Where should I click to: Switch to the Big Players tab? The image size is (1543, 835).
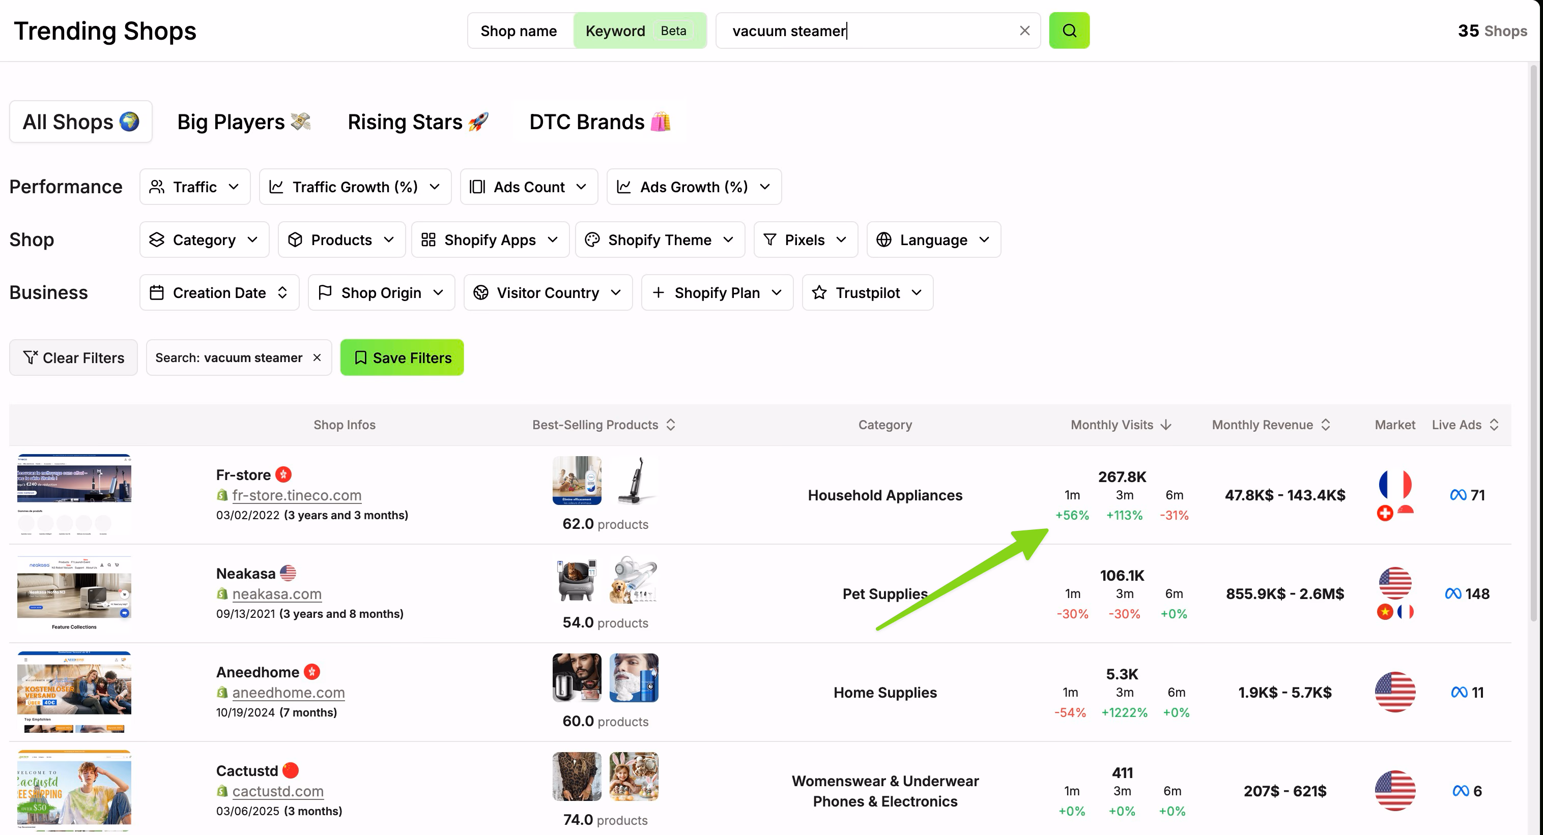[244, 122]
